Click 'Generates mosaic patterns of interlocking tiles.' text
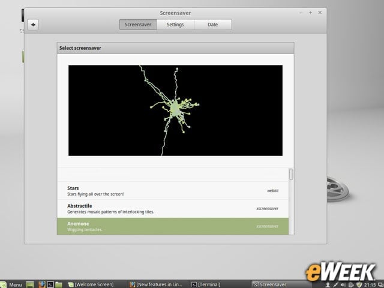The width and height of the screenshot is (384, 288). (110, 212)
